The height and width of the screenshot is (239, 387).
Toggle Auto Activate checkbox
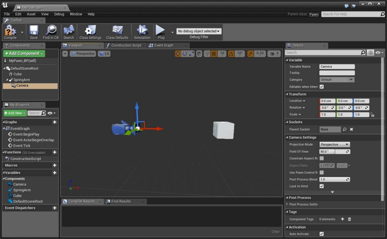(322, 234)
